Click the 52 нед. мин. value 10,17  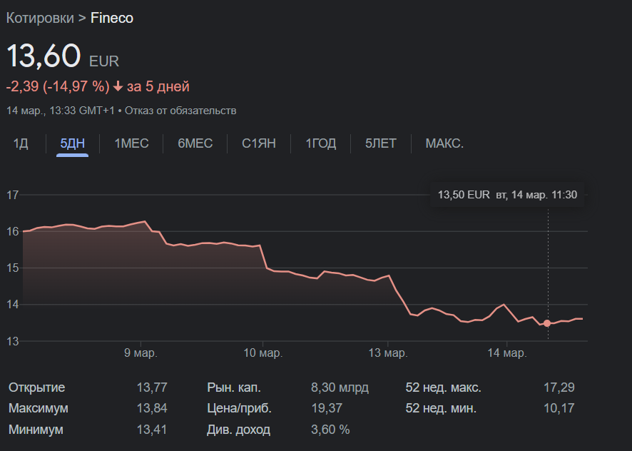pyautogui.click(x=559, y=408)
